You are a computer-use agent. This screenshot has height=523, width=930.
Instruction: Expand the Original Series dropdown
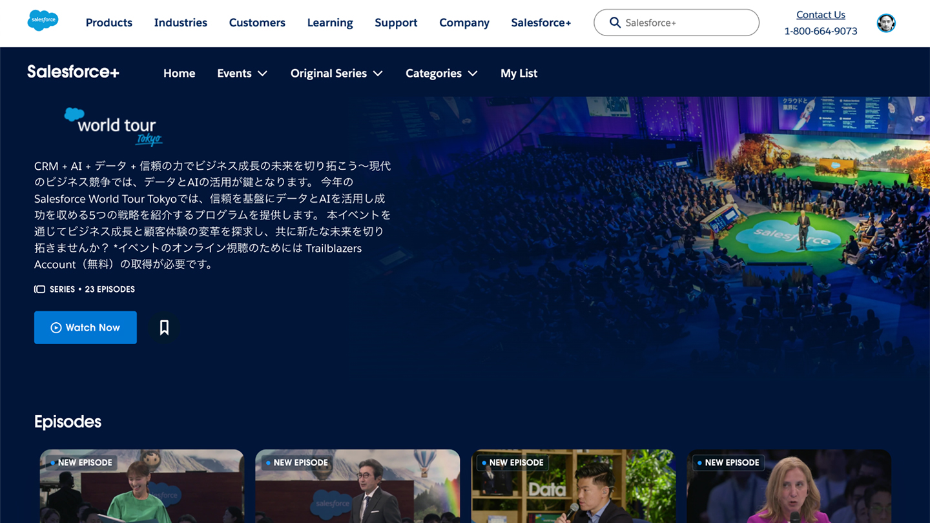point(336,74)
